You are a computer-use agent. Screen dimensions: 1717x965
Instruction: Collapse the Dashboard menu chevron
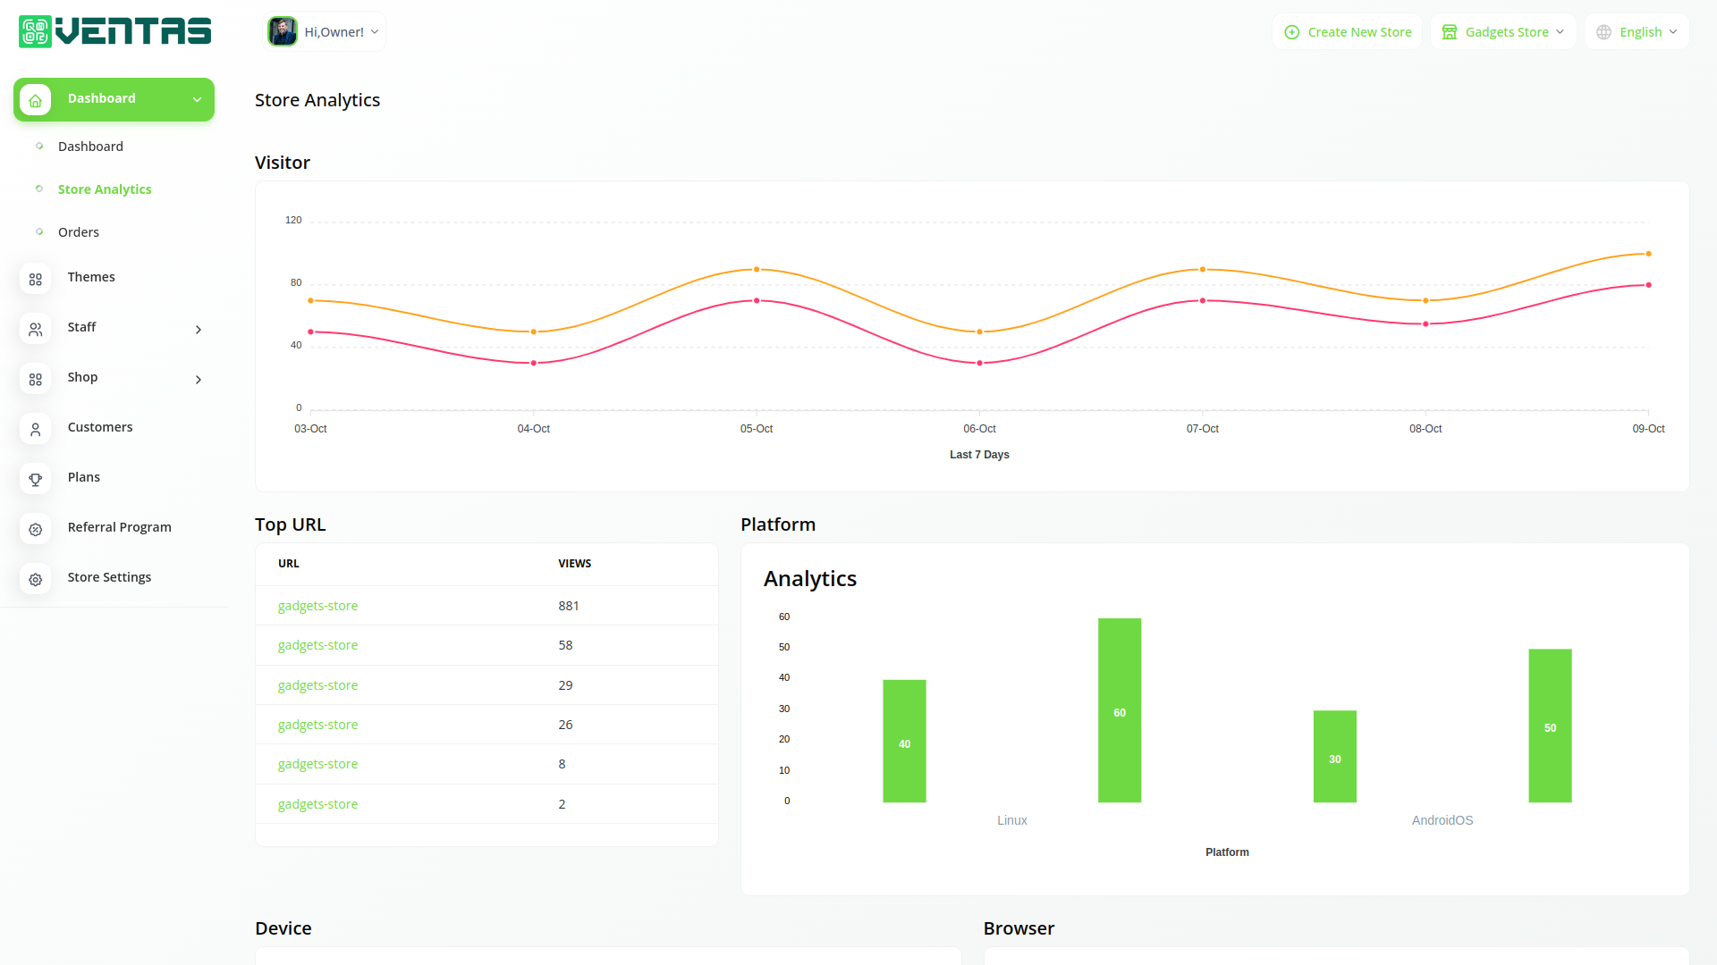point(198,100)
